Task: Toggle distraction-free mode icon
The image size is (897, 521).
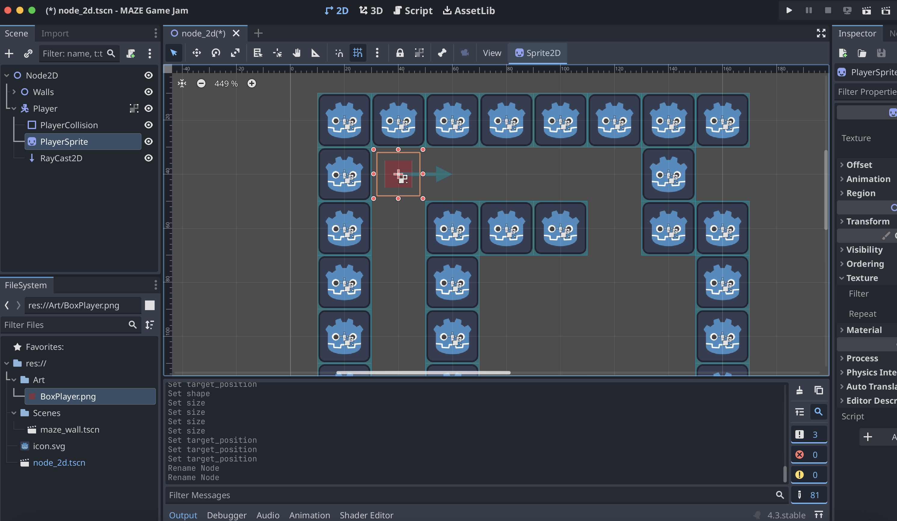Action: pyautogui.click(x=821, y=33)
